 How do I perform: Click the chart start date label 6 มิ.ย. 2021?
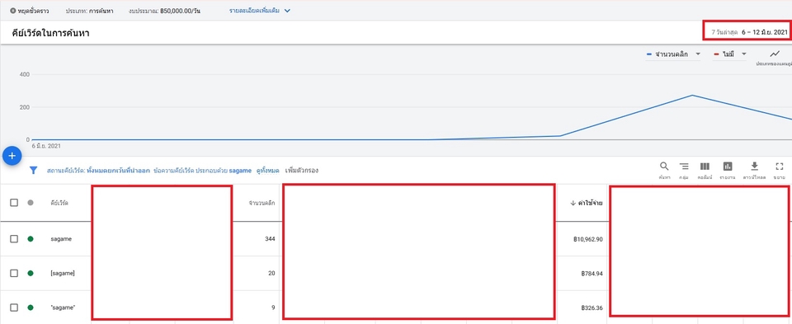[46, 146]
